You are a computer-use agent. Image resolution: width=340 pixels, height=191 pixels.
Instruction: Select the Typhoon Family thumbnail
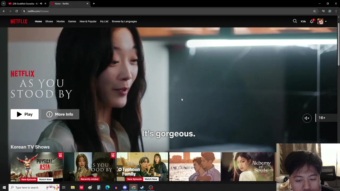coord(142,167)
